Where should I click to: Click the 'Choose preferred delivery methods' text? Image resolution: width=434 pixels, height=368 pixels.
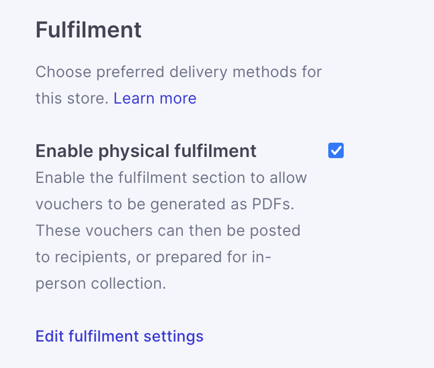[x=178, y=72]
